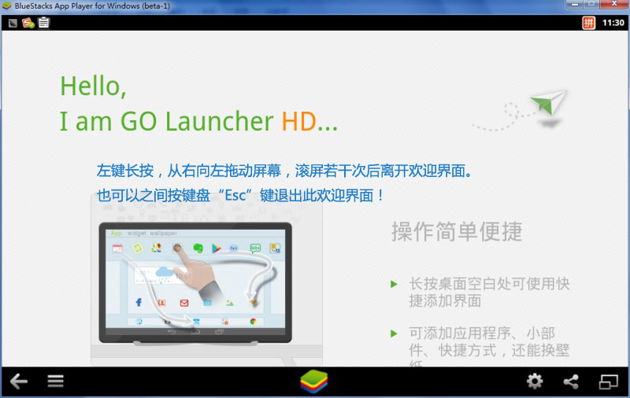Go back with the arrow button

point(18,381)
